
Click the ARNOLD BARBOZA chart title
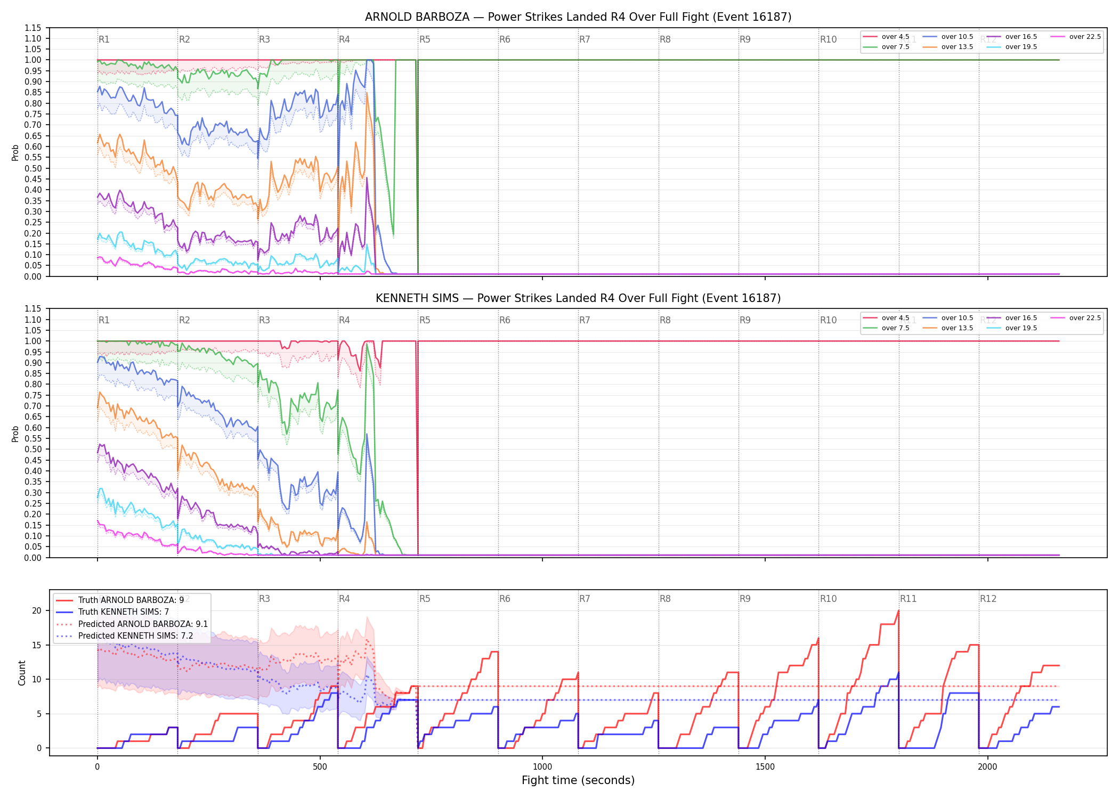pos(578,17)
